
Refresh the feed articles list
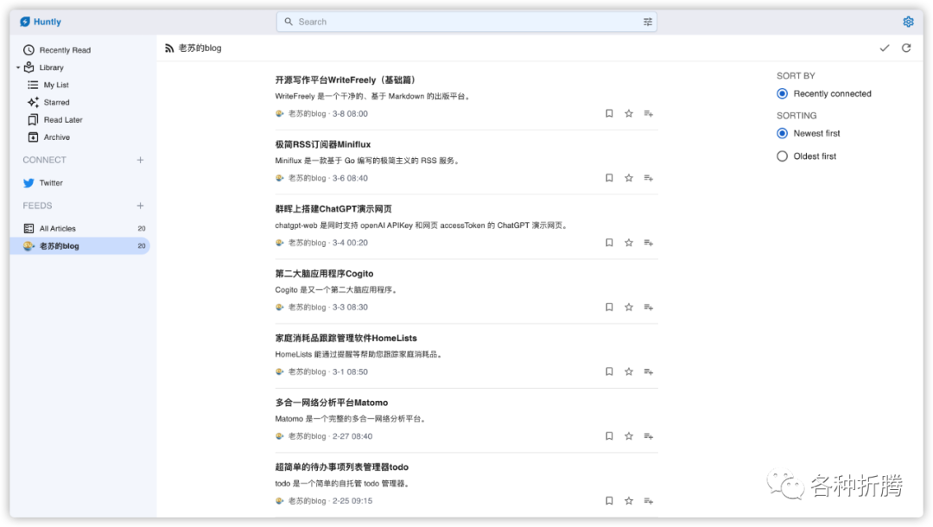906,48
